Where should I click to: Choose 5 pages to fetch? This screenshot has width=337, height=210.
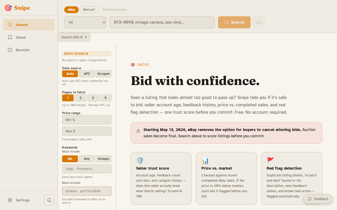tap(106, 98)
